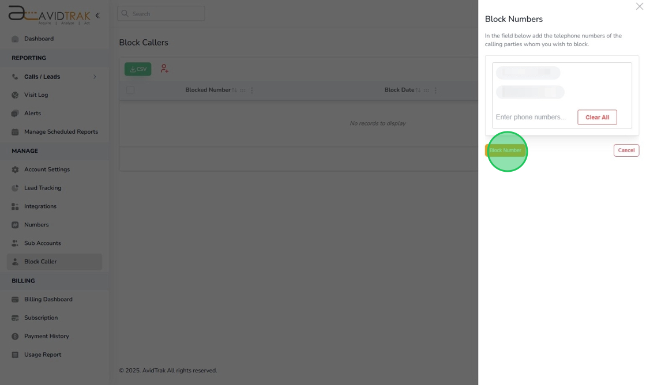
Task: Open Block Date column options menu
Action: (435, 90)
